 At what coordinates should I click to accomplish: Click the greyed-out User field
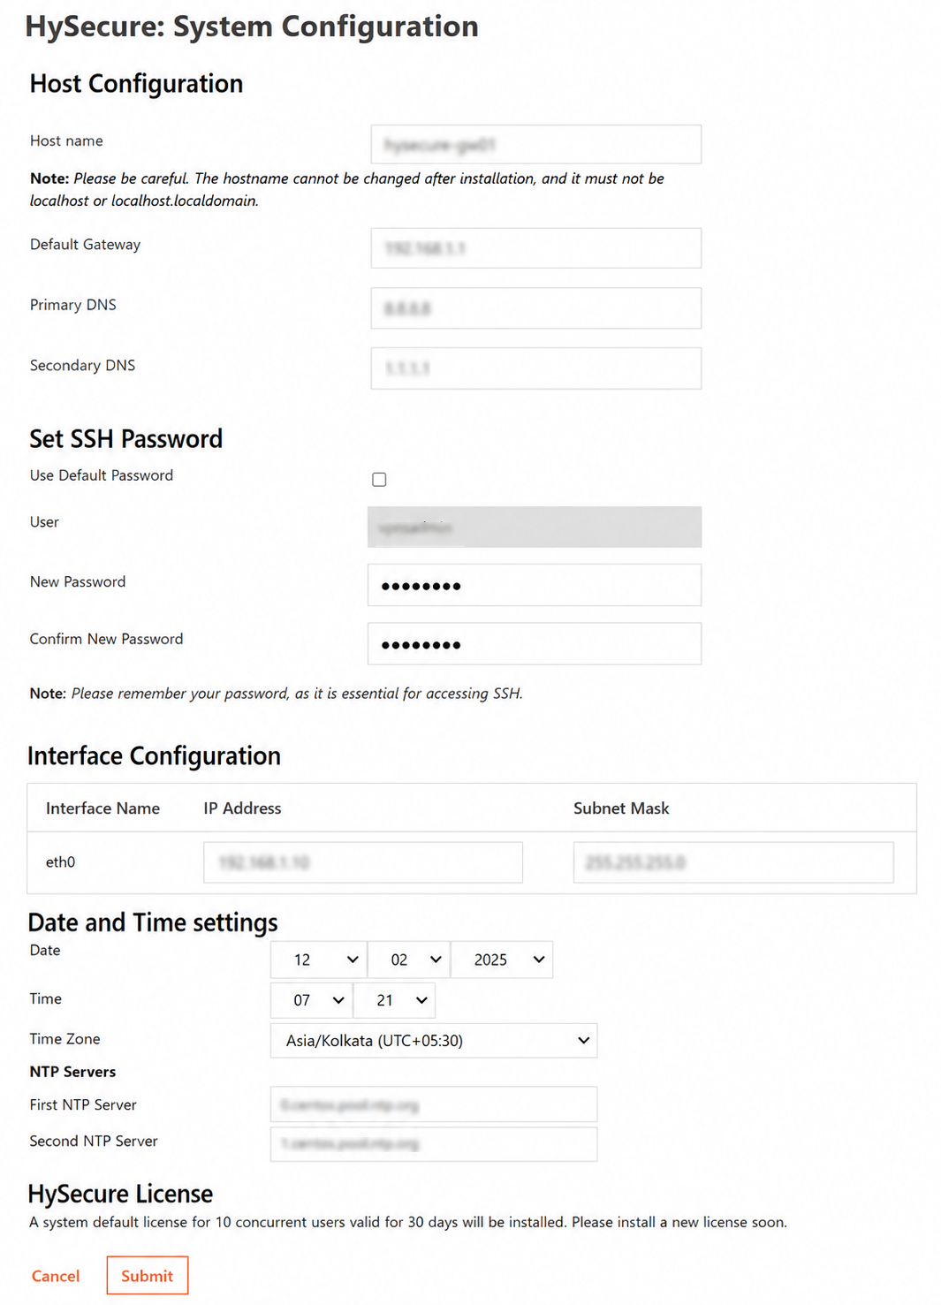coord(535,527)
